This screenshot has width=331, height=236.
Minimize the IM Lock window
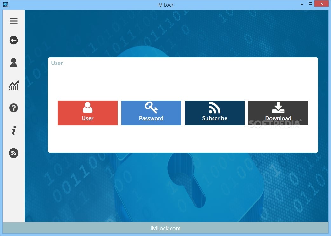[x=302, y=4]
